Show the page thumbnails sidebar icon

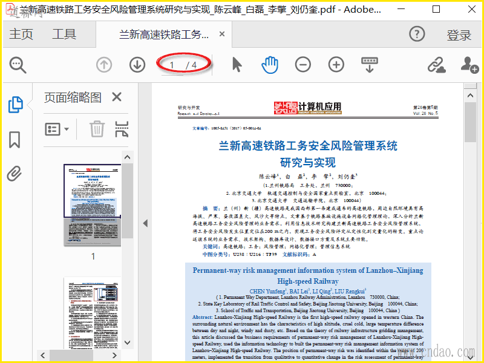(x=15, y=105)
